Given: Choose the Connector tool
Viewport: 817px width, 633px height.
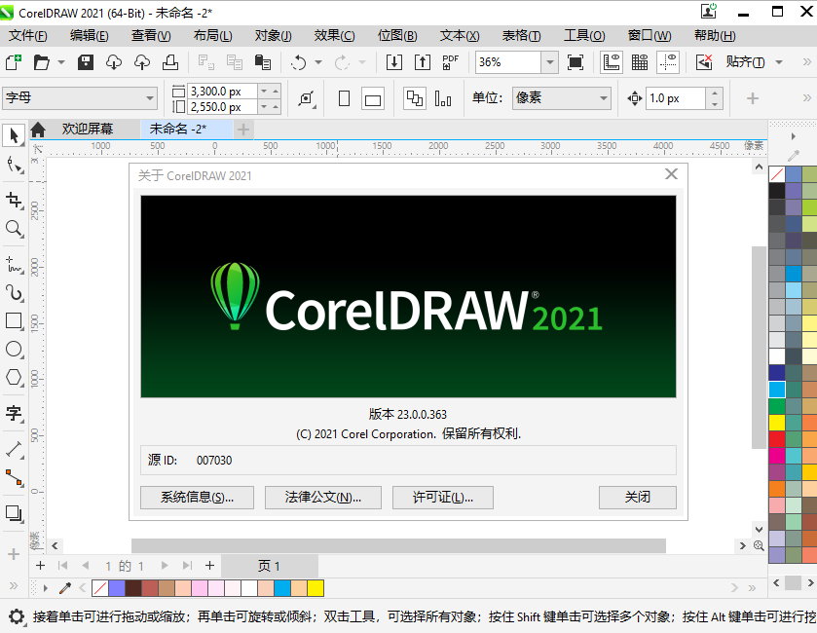Looking at the screenshot, I should coord(14,477).
